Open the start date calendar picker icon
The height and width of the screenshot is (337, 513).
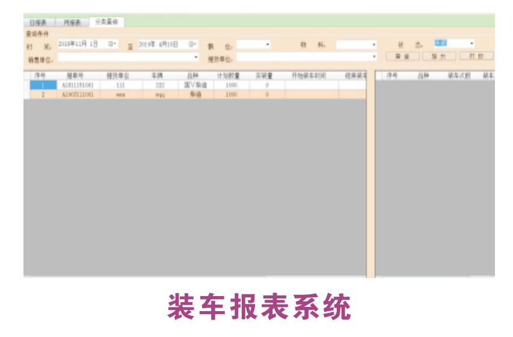(112, 43)
